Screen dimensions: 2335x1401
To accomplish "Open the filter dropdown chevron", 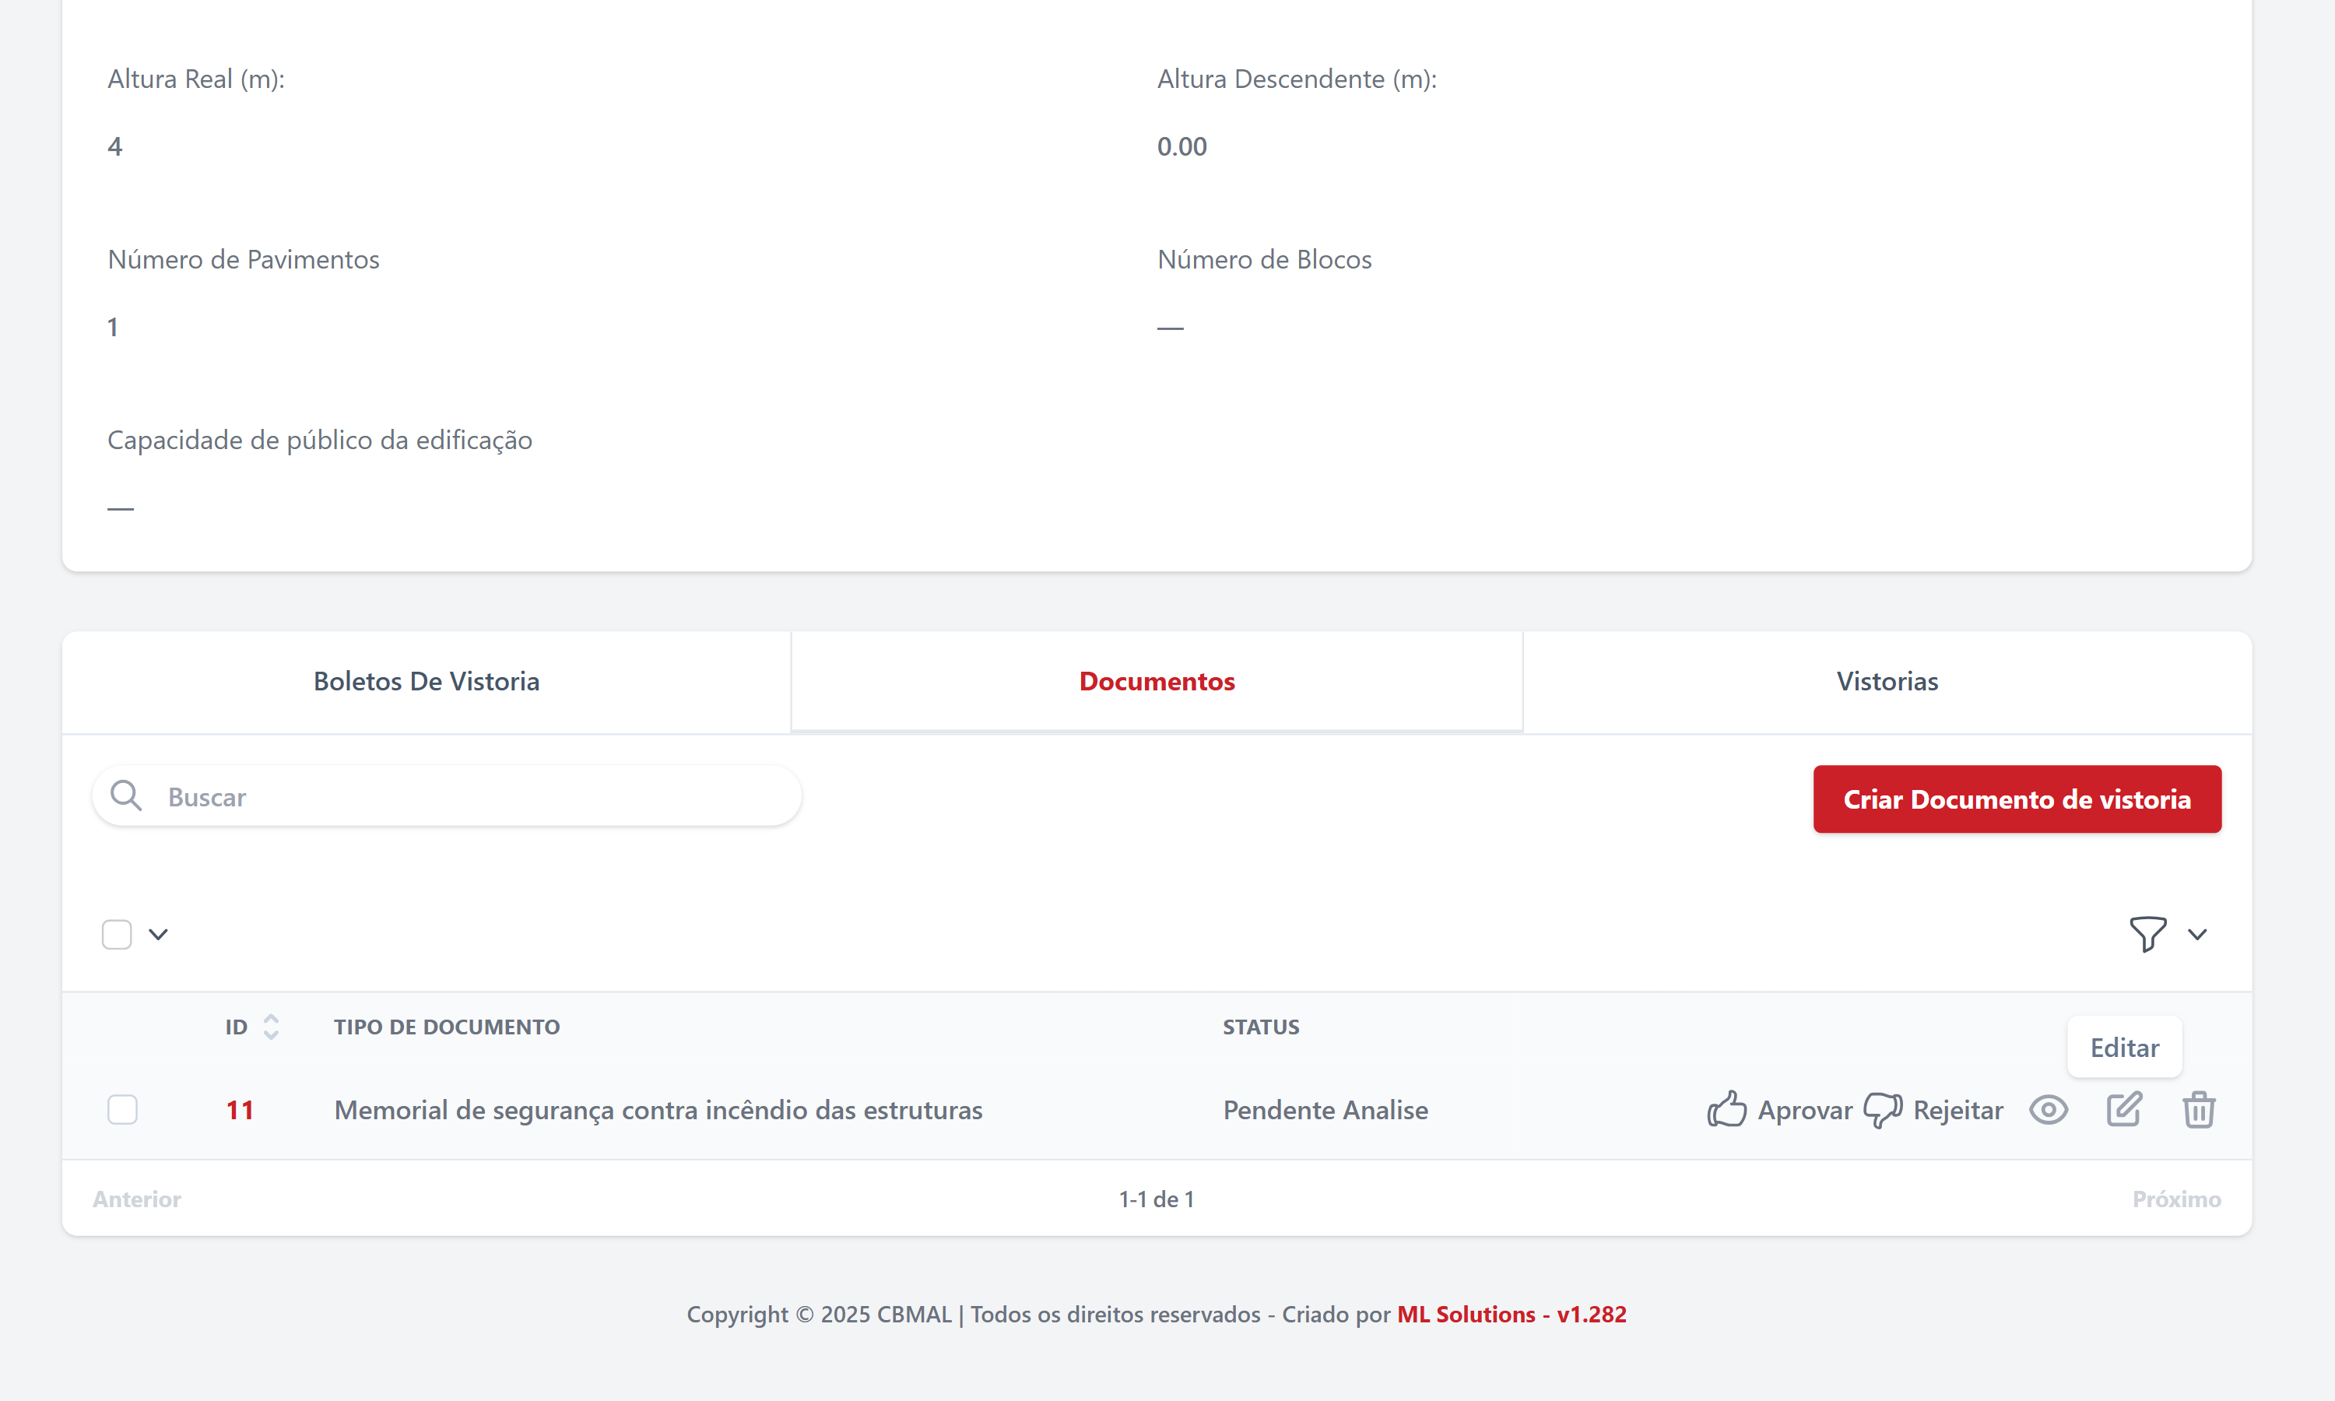I will tap(2197, 935).
